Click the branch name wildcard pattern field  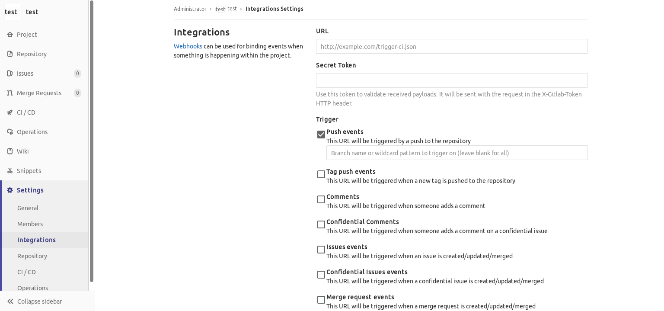457,153
